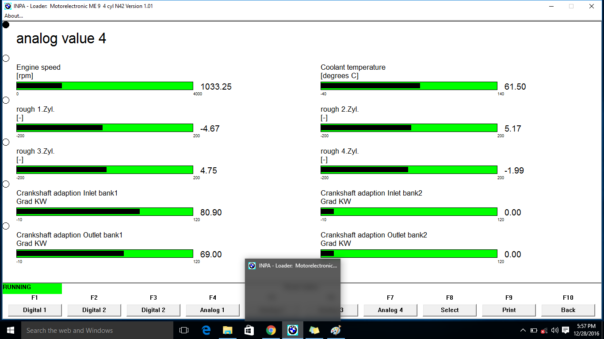Open the About... menu
Screen dimensions: 604x339
point(14,16)
